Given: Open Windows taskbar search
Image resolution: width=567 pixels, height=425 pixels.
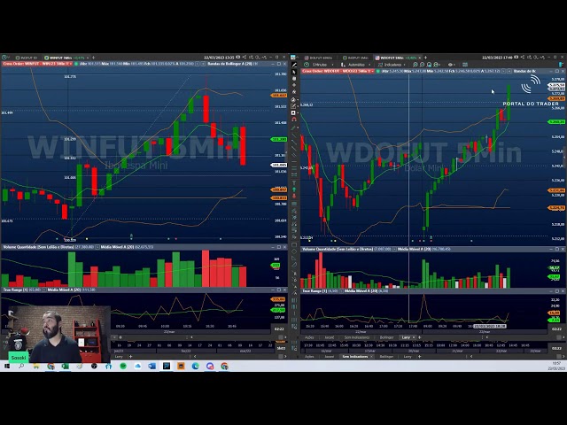Looking at the screenshot, I should [21, 366].
